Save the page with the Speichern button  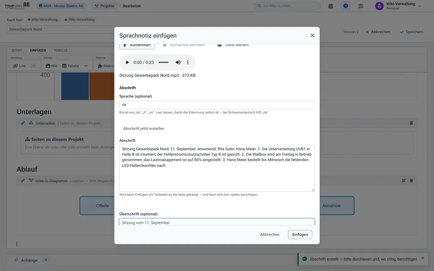tap(412, 32)
